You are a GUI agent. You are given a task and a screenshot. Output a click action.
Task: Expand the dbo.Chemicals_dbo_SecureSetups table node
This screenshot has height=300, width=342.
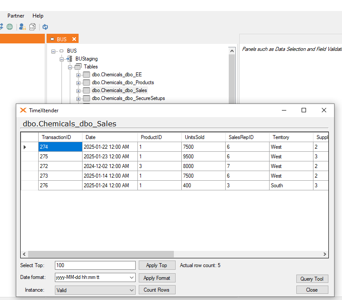(x=78, y=99)
